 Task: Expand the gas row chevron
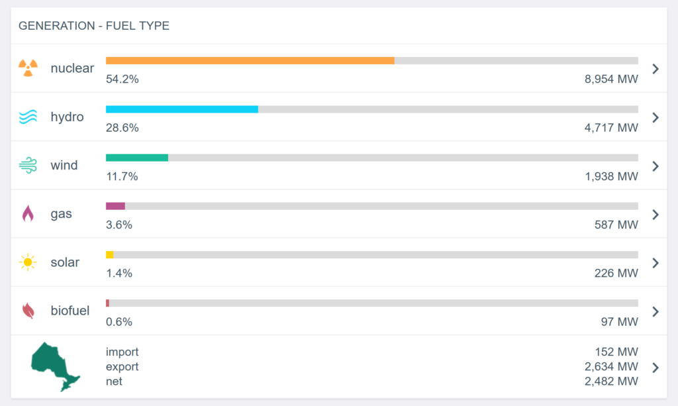(655, 215)
